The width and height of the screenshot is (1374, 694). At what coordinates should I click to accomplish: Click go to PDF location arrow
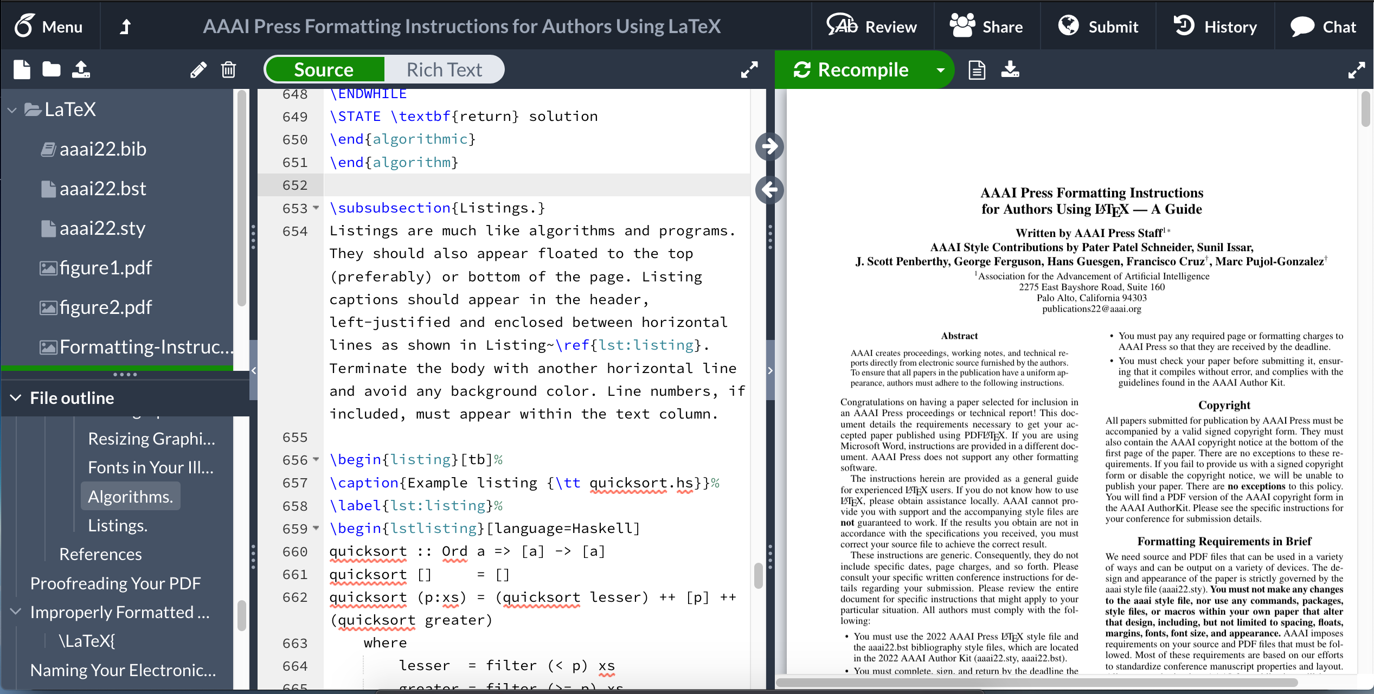click(x=769, y=146)
